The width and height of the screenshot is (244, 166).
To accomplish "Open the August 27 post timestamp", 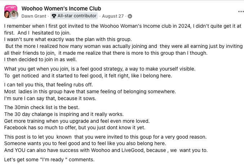I will pos(113,16).
